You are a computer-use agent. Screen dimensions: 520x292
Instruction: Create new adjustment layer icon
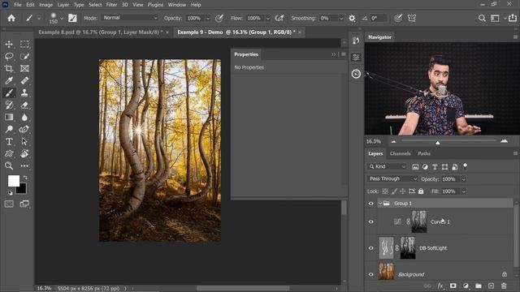pyautogui.click(x=466, y=286)
